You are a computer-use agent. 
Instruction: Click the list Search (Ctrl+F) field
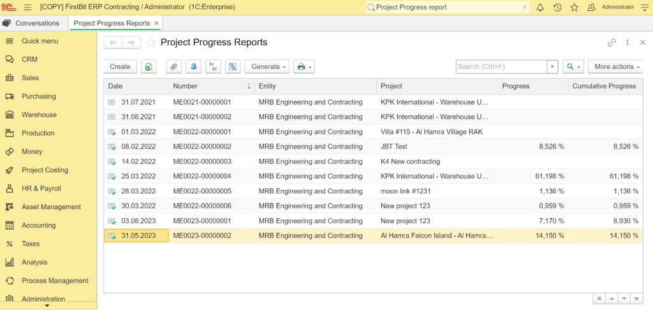point(501,67)
